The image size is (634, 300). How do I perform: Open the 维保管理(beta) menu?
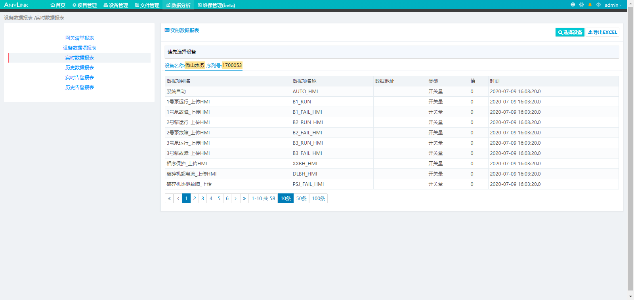(x=216, y=5)
